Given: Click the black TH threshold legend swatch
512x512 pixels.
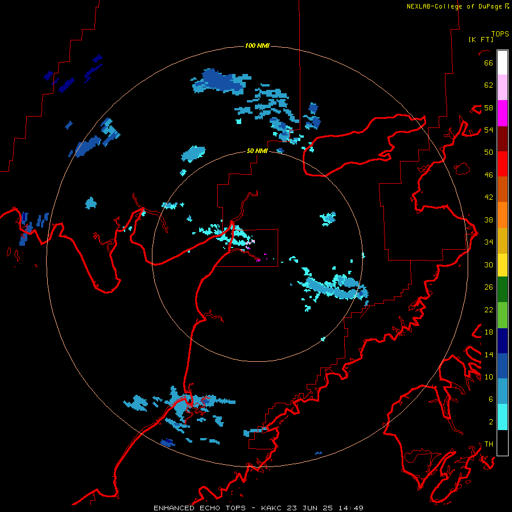Looking at the screenshot, I should 502,443.
